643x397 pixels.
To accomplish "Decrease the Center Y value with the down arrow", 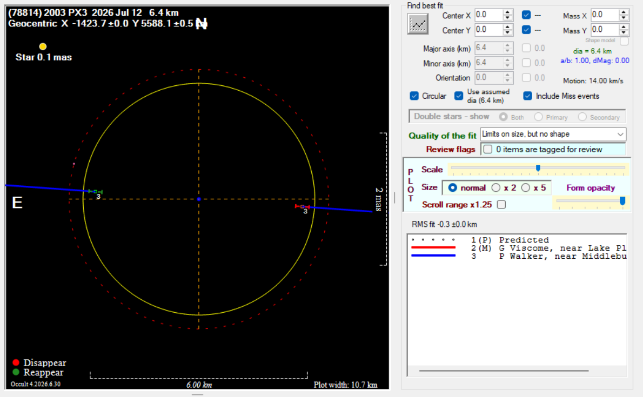I will click(508, 33).
